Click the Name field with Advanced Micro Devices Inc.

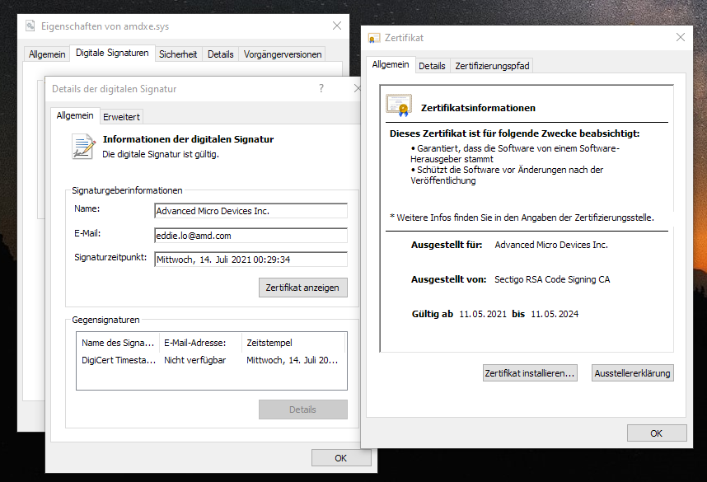click(250, 211)
